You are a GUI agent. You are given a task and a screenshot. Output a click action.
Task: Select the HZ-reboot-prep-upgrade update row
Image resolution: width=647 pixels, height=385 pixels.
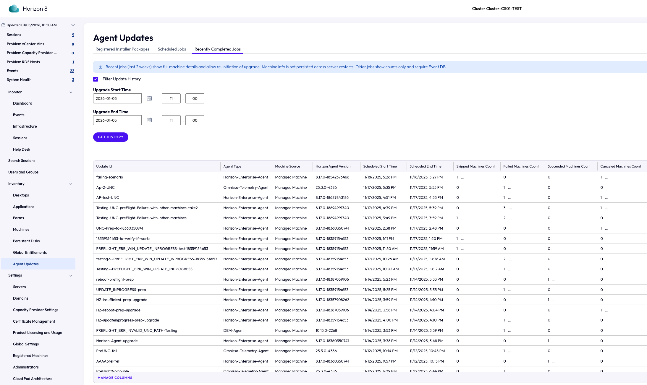(x=370, y=310)
